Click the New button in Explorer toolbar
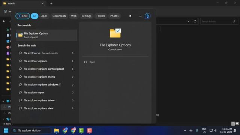240x135 pixels. (7, 11)
